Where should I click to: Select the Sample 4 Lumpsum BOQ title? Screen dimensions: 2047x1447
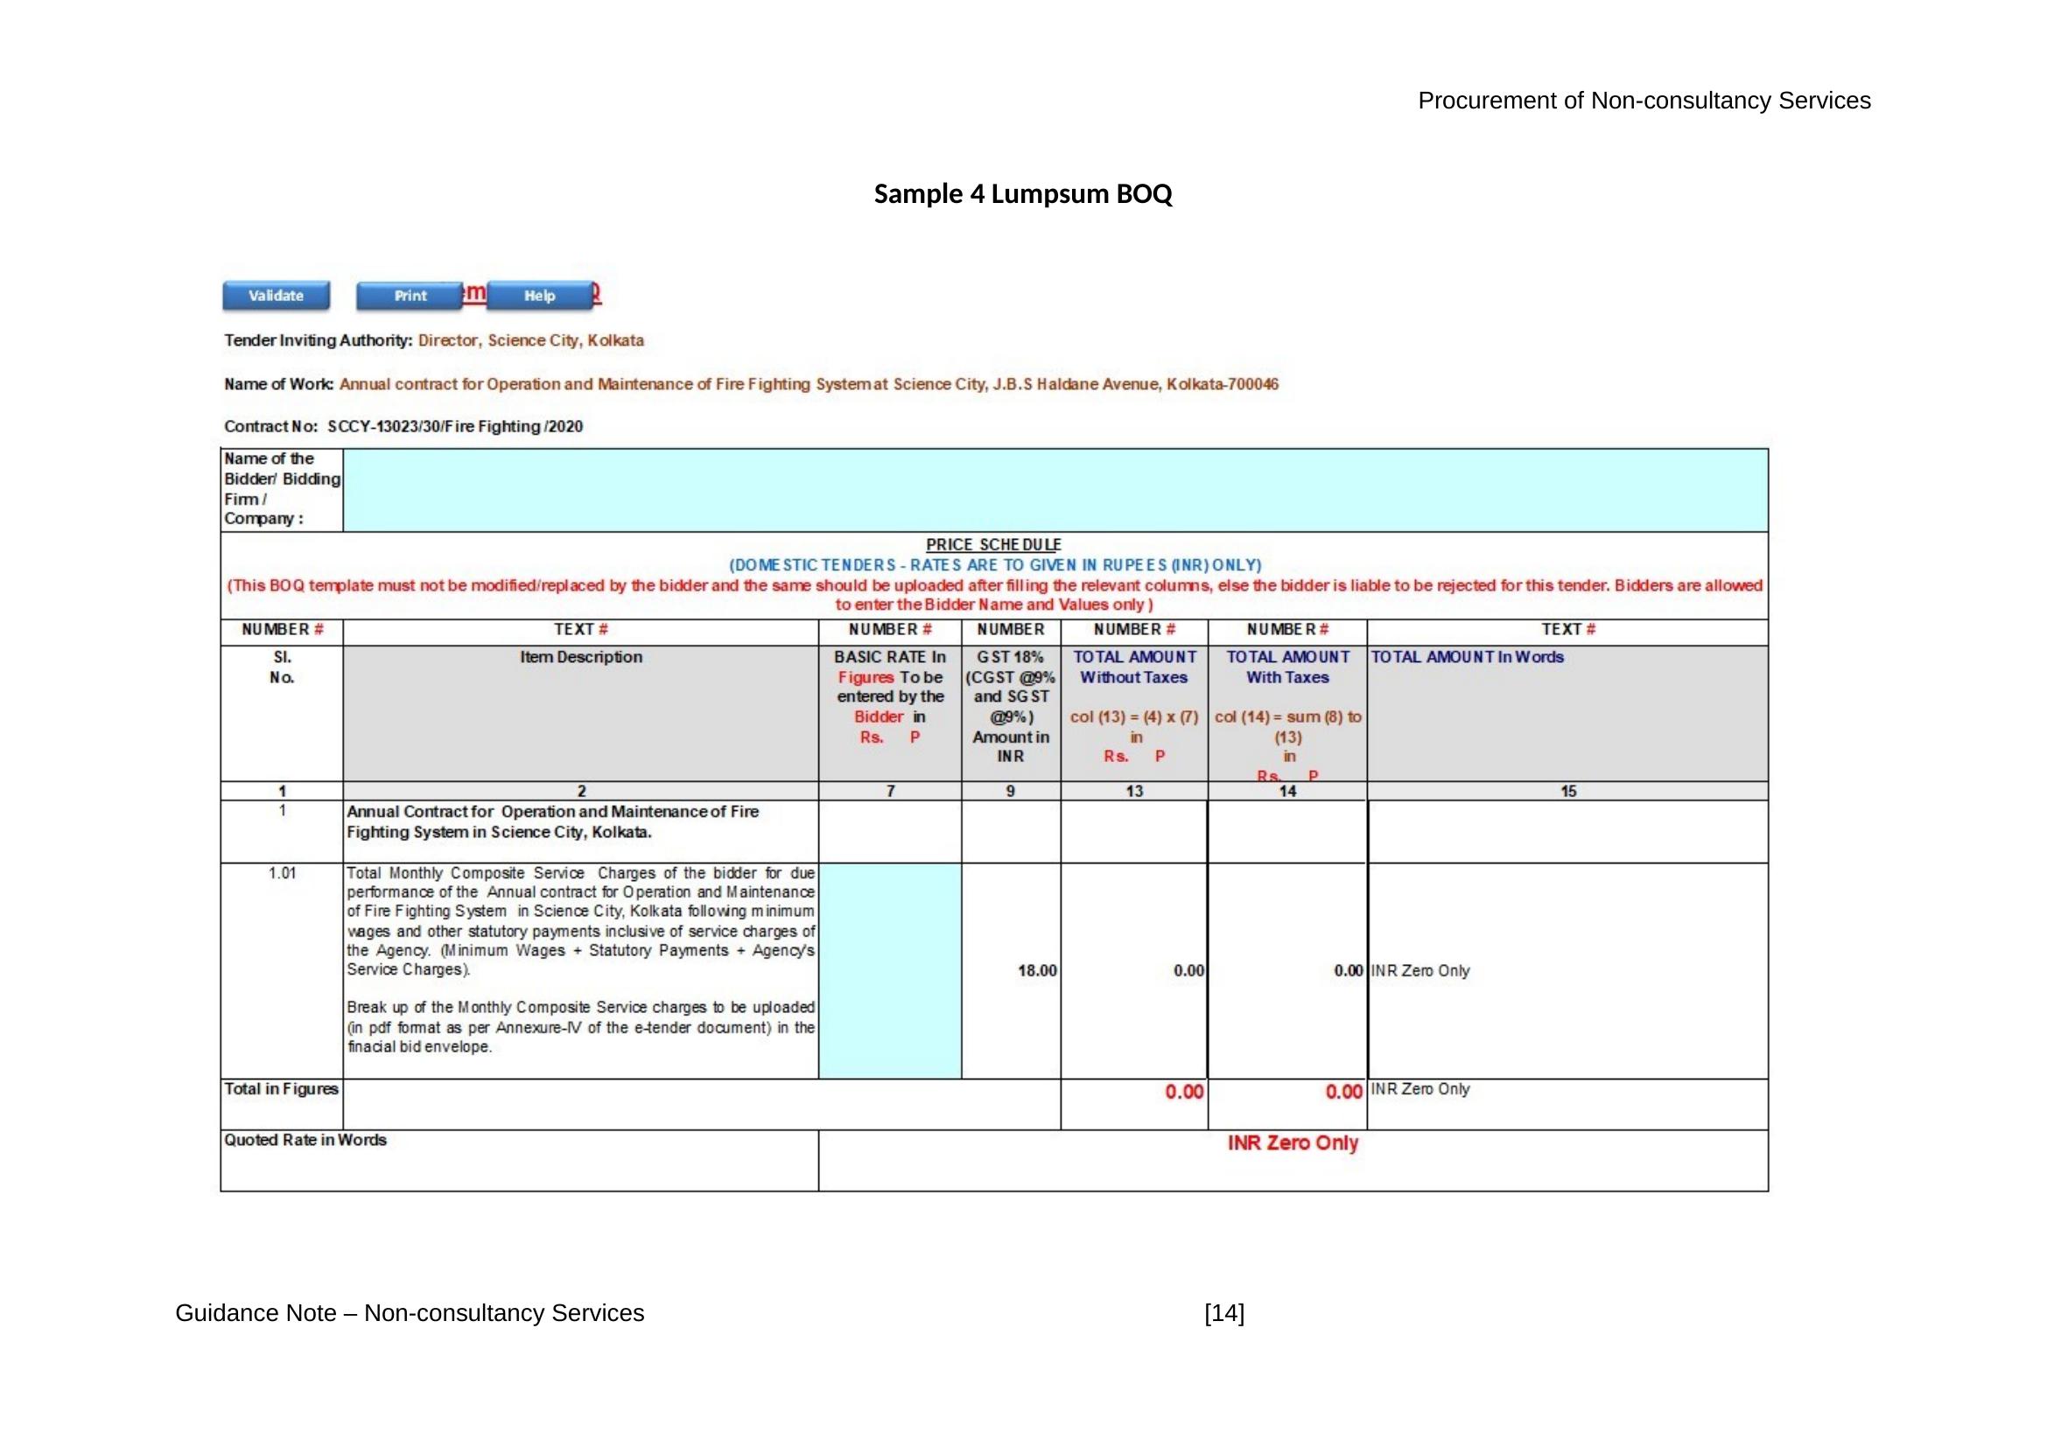(x=1022, y=194)
